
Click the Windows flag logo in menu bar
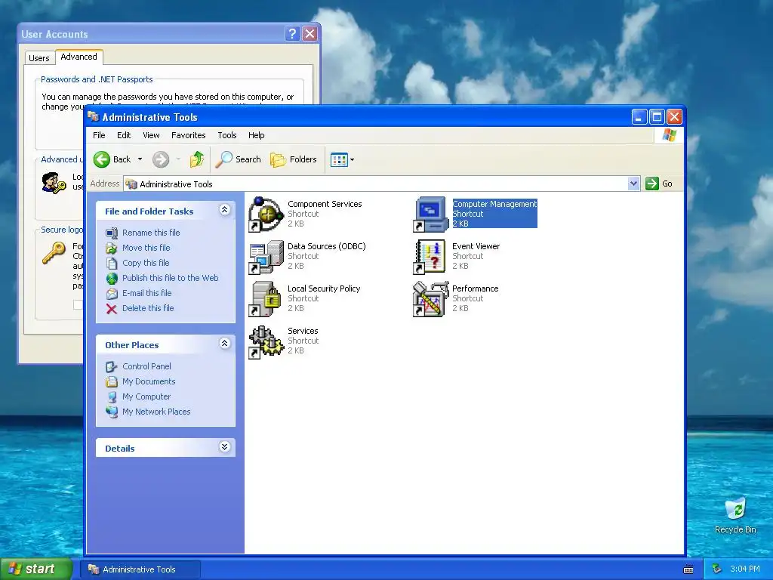click(x=670, y=135)
